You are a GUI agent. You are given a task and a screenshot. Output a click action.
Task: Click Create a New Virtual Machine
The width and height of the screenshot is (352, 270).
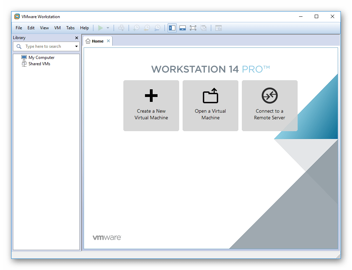[x=151, y=106]
